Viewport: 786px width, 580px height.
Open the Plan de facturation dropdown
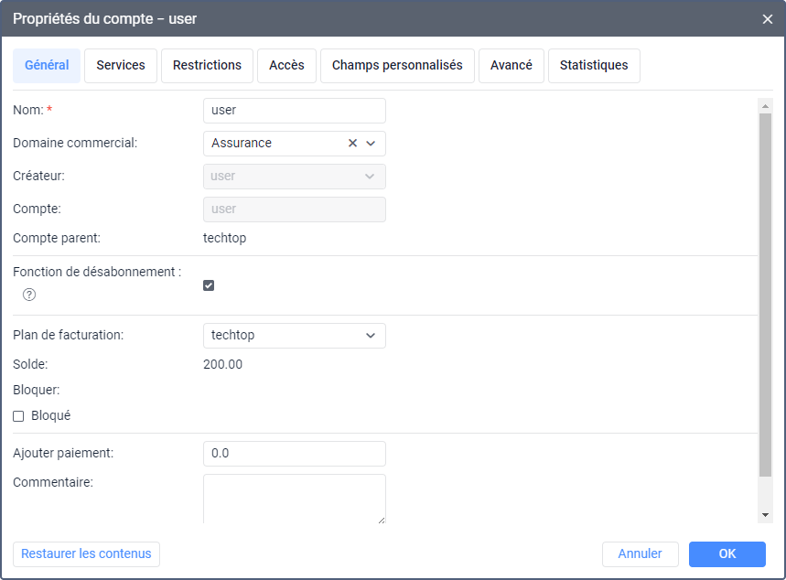[x=294, y=336]
